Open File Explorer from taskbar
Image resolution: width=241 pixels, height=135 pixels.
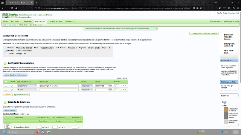[49, 132]
